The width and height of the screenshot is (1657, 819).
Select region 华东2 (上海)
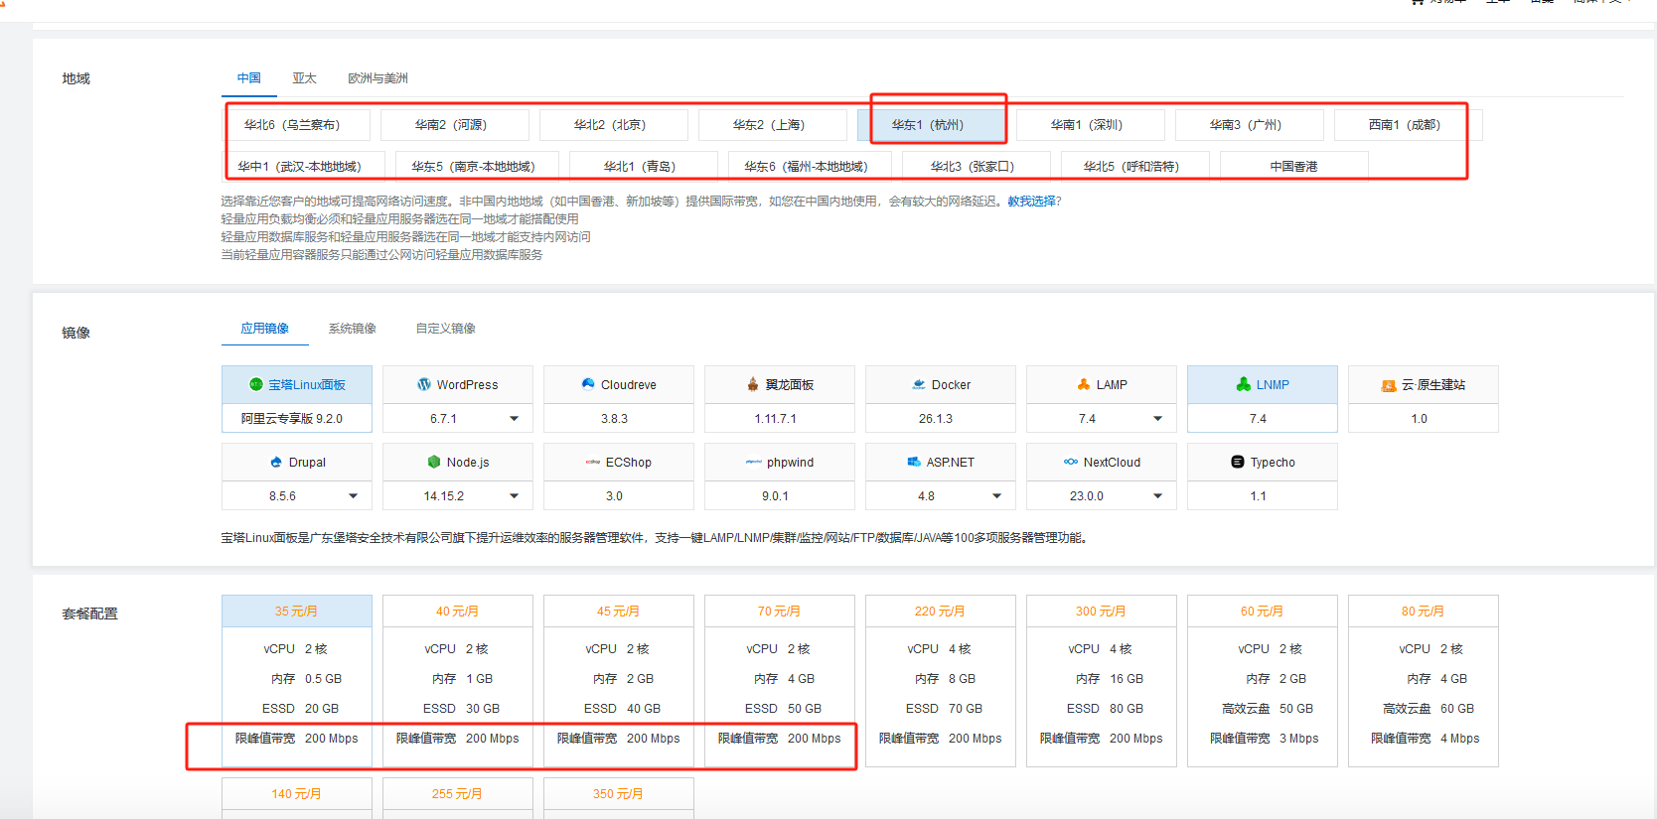point(773,125)
